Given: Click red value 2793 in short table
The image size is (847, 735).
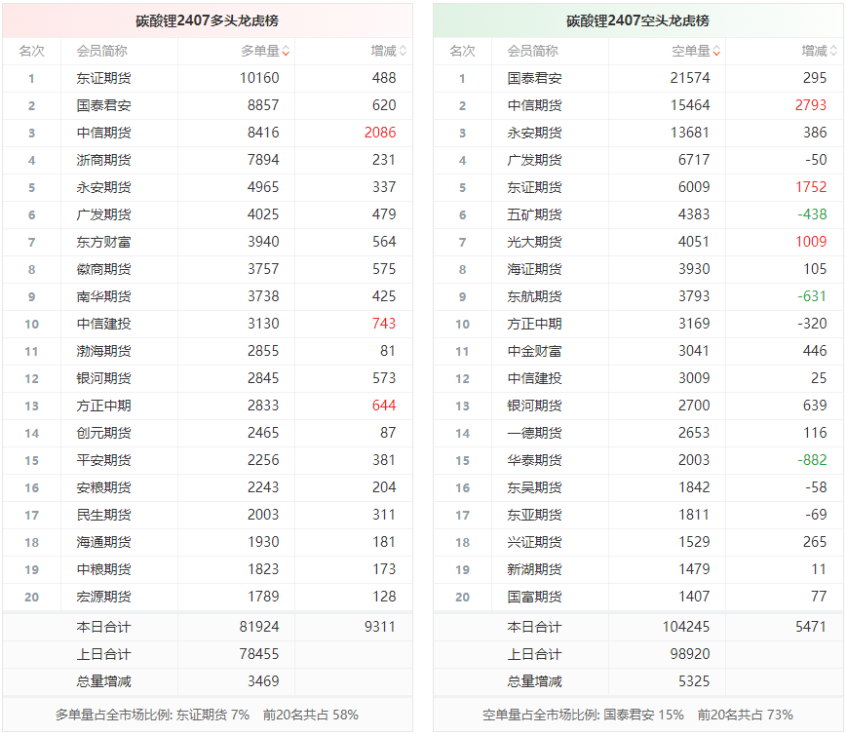Looking at the screenshot, I should tap(811, 105).
